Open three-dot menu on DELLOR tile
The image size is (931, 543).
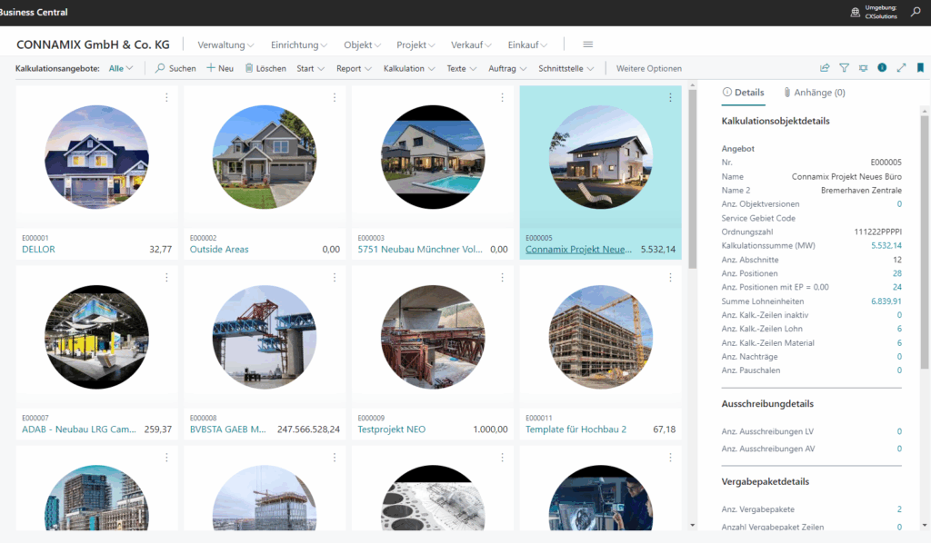coord(166,98)
